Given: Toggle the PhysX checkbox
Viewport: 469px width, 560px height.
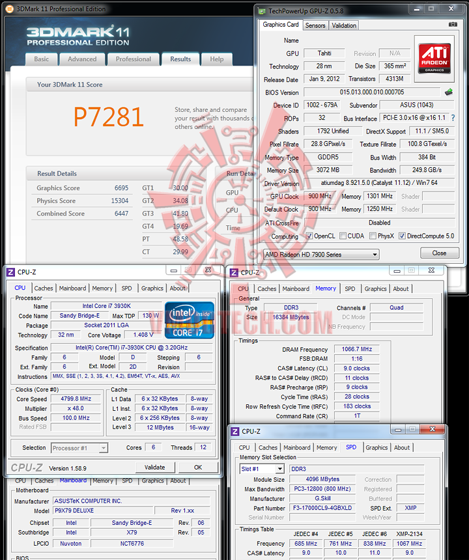Looking at the screenshot, I should click(373, 236).
